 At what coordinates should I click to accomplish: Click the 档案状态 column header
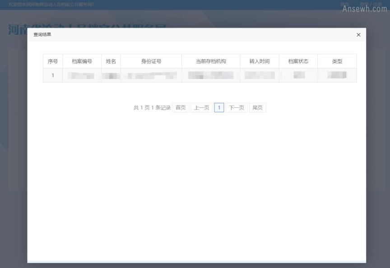point(298,61)
